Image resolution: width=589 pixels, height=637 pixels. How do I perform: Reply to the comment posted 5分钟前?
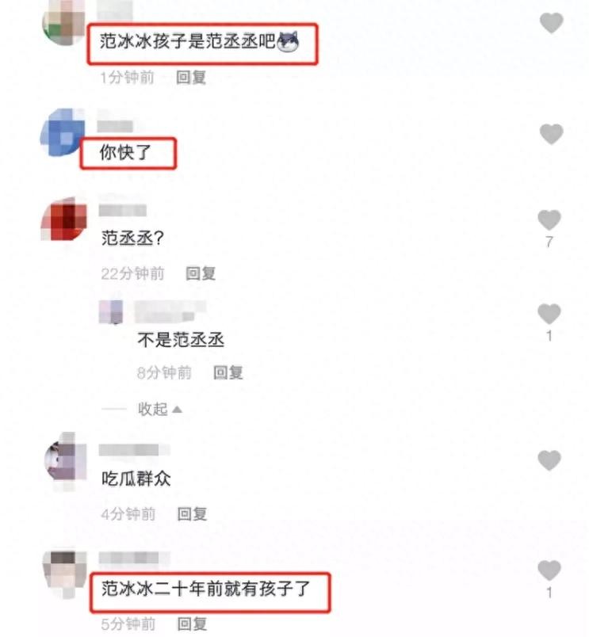coord(193,624)
